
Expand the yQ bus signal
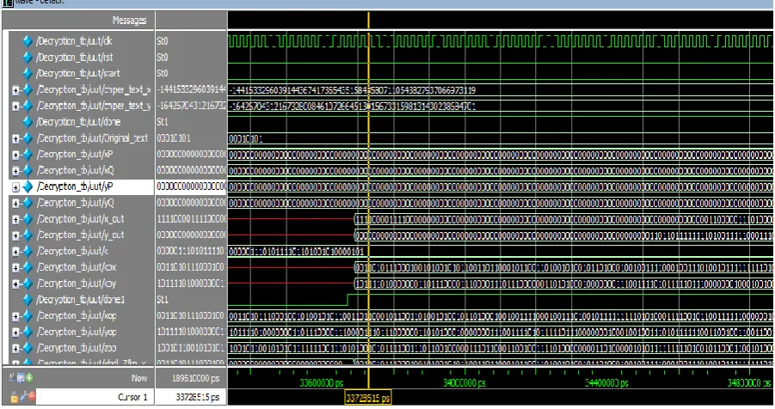pos(15,204)
